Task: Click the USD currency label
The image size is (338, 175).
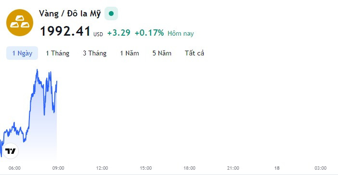Action: click(x=98, y=34)
